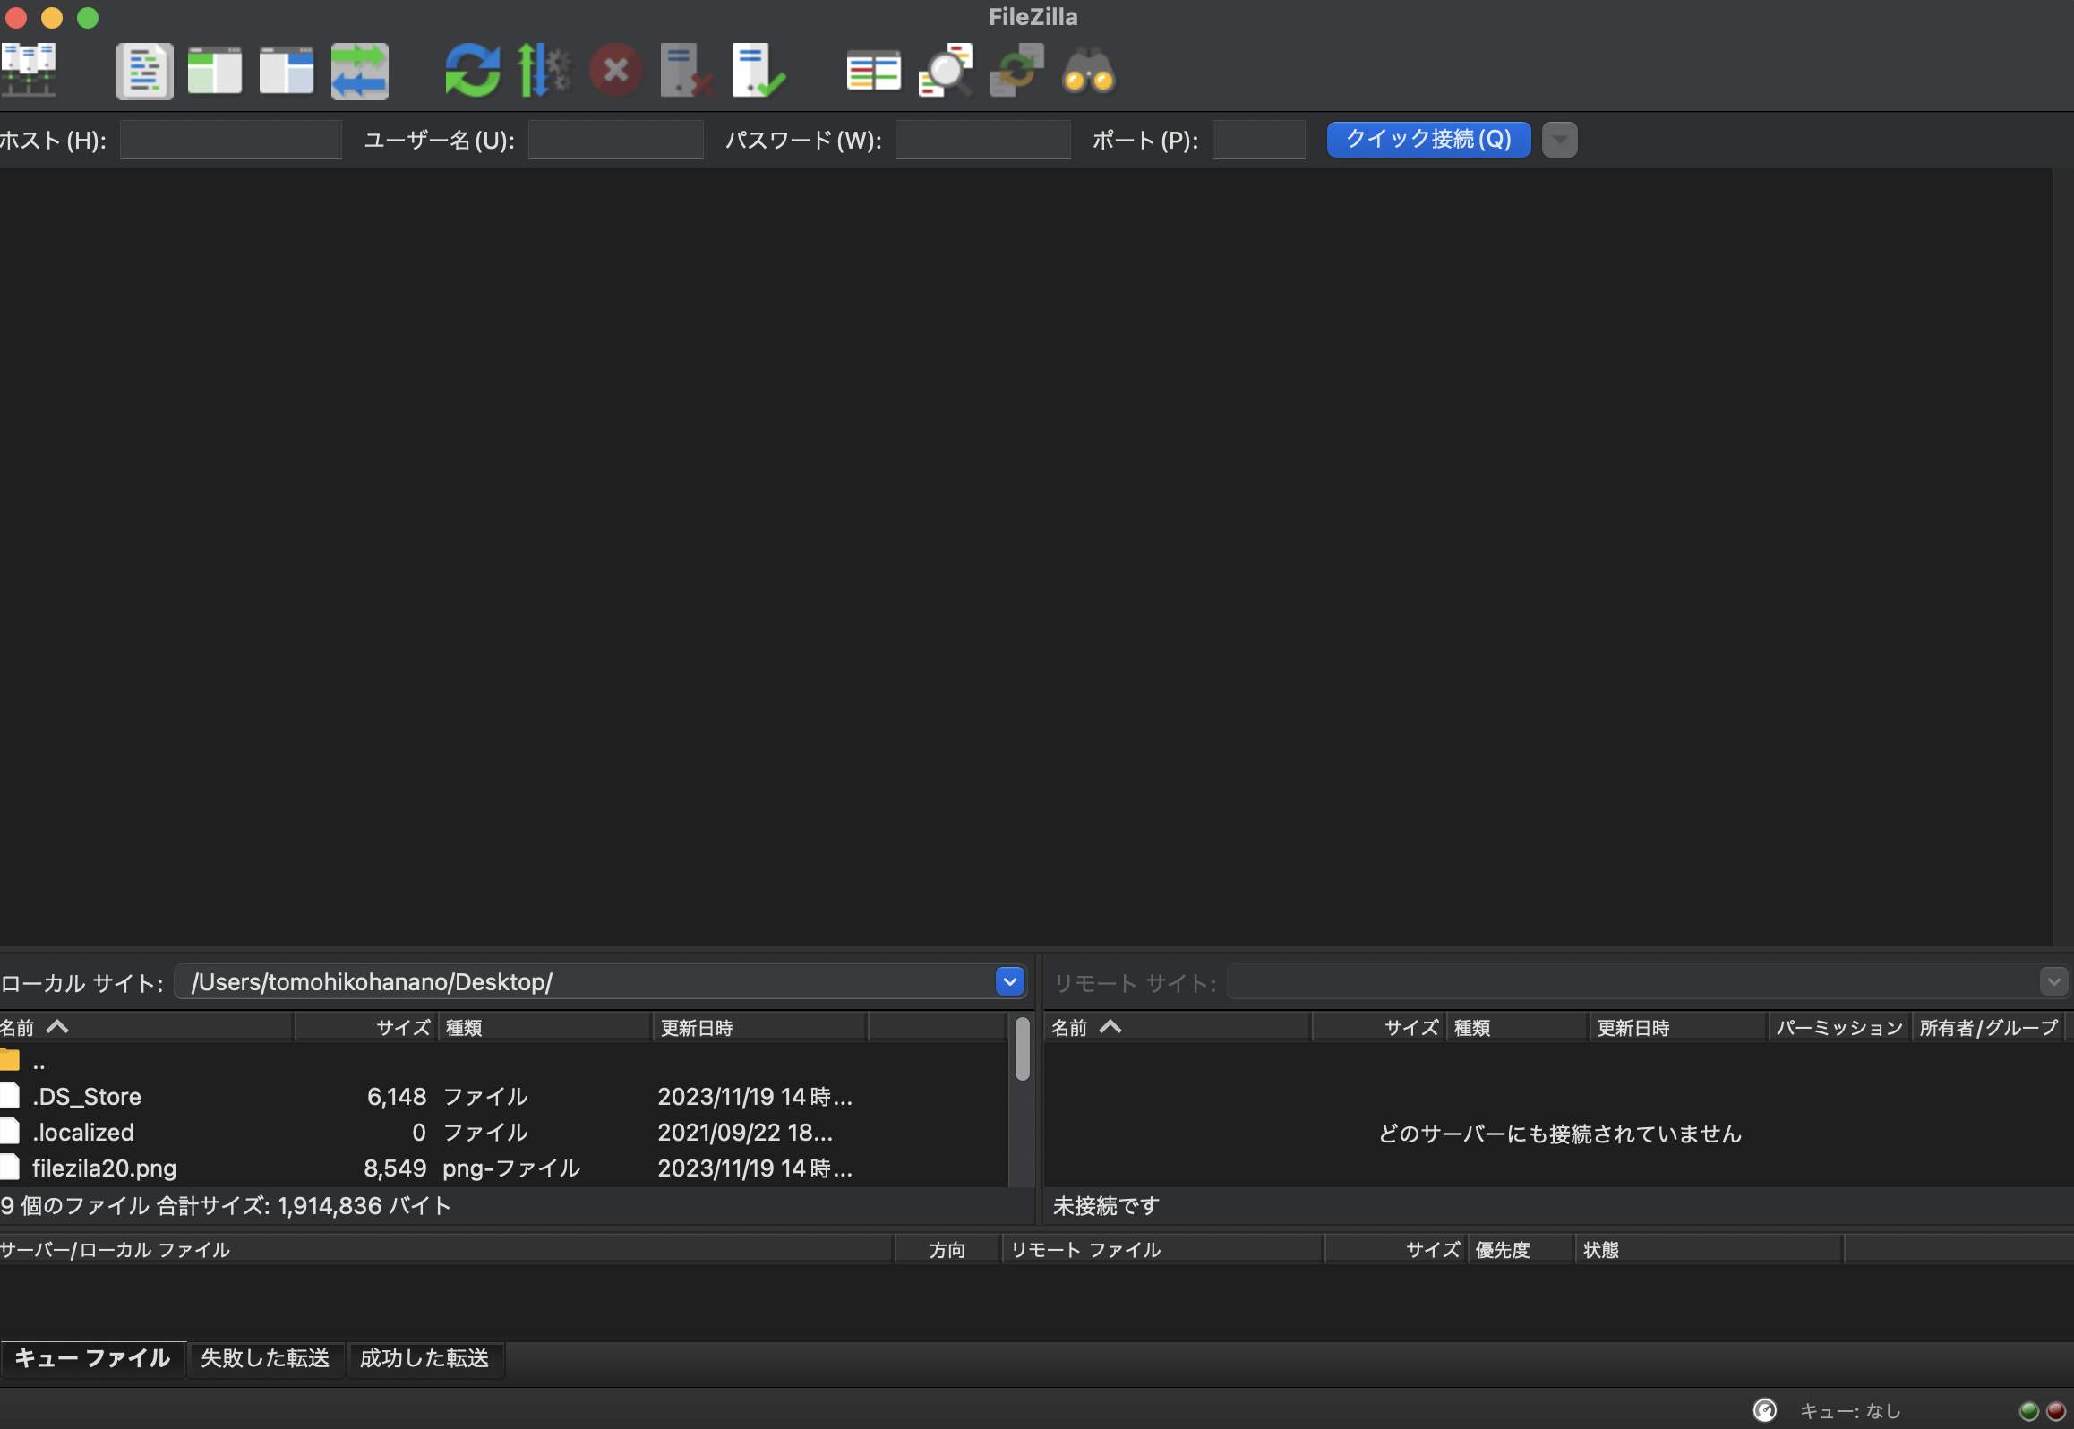The image size is (2074, 1429).
Task: Click the サーバー/ローカル ファイル column header
Action: 447,1249
